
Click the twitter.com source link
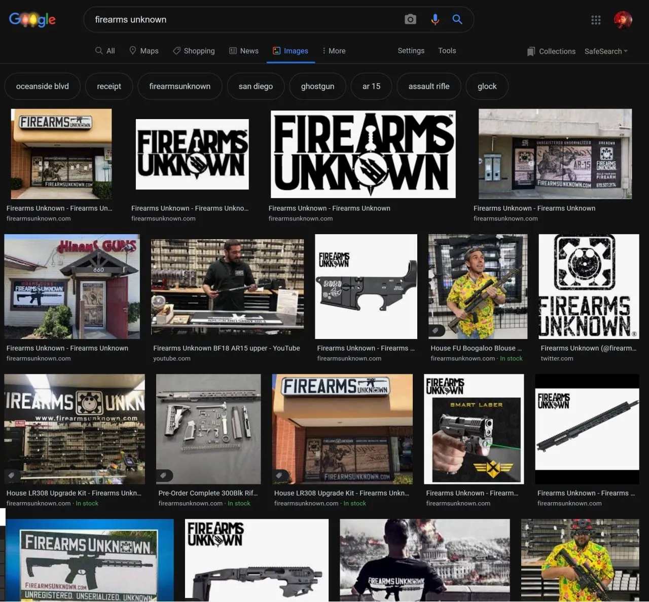click(x=557, y=358)
